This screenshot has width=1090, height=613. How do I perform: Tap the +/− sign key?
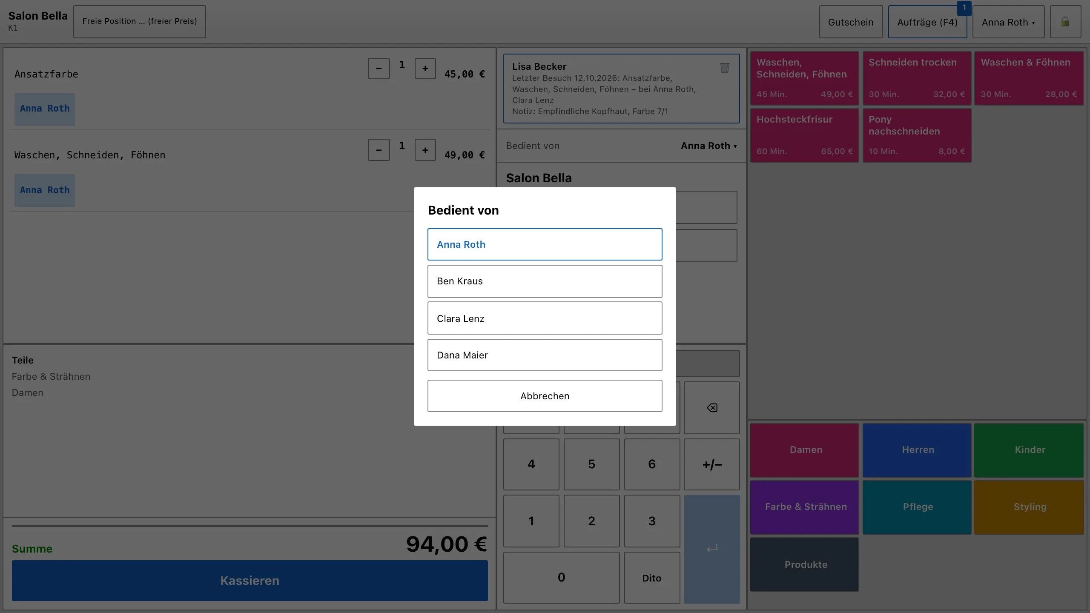pos(712,464)
